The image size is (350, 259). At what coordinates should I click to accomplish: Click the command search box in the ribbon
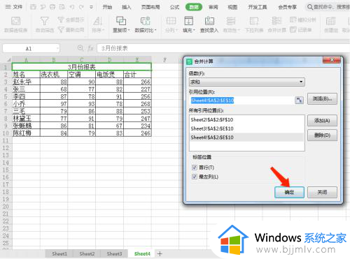328,7
